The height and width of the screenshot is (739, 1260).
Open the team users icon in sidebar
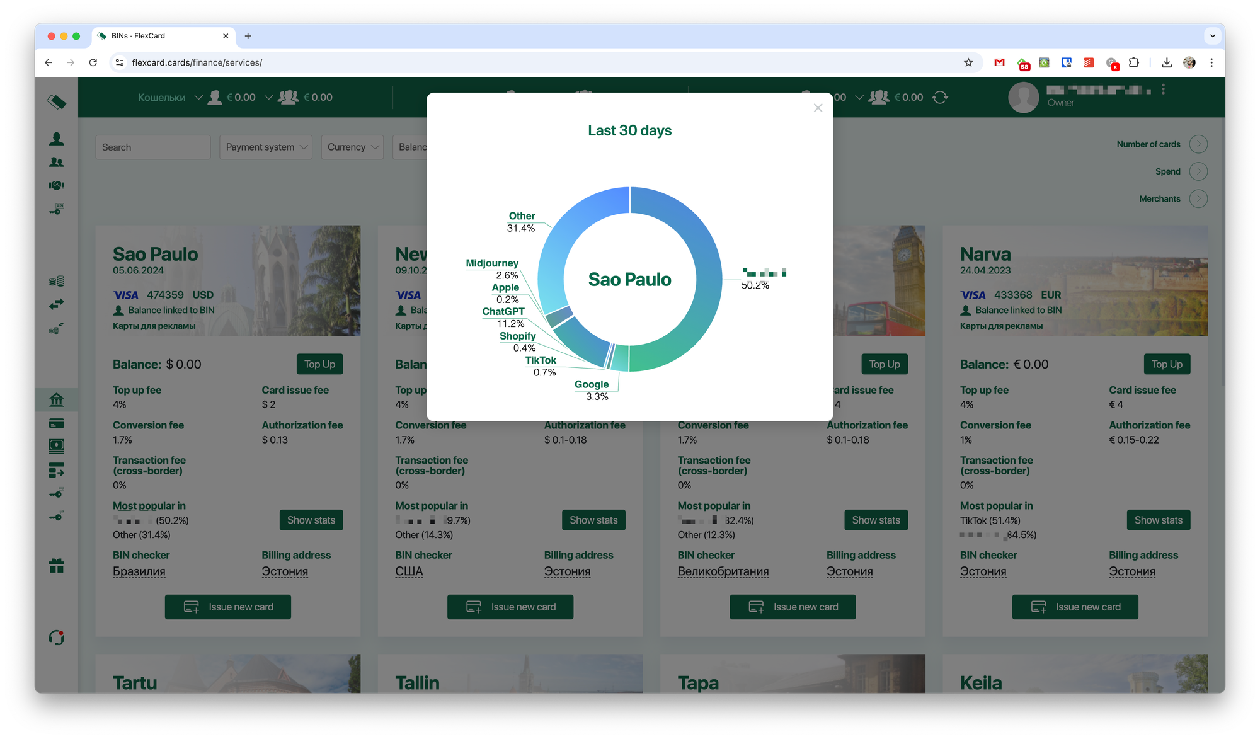[x=57, y=163]
